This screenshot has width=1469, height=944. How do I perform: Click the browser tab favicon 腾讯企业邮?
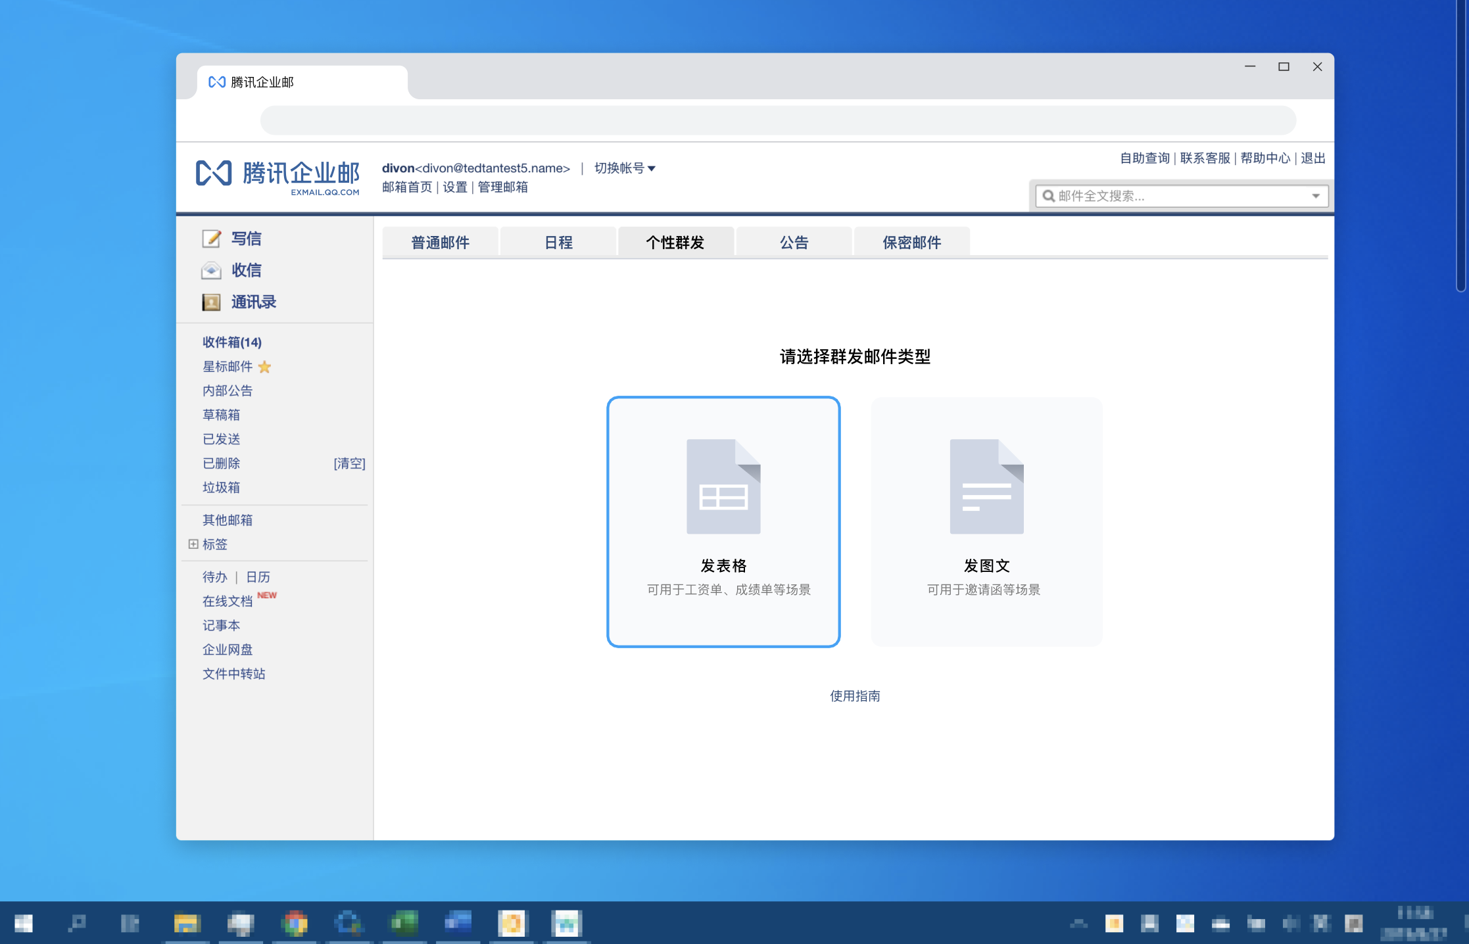click(x=217, y=82)
